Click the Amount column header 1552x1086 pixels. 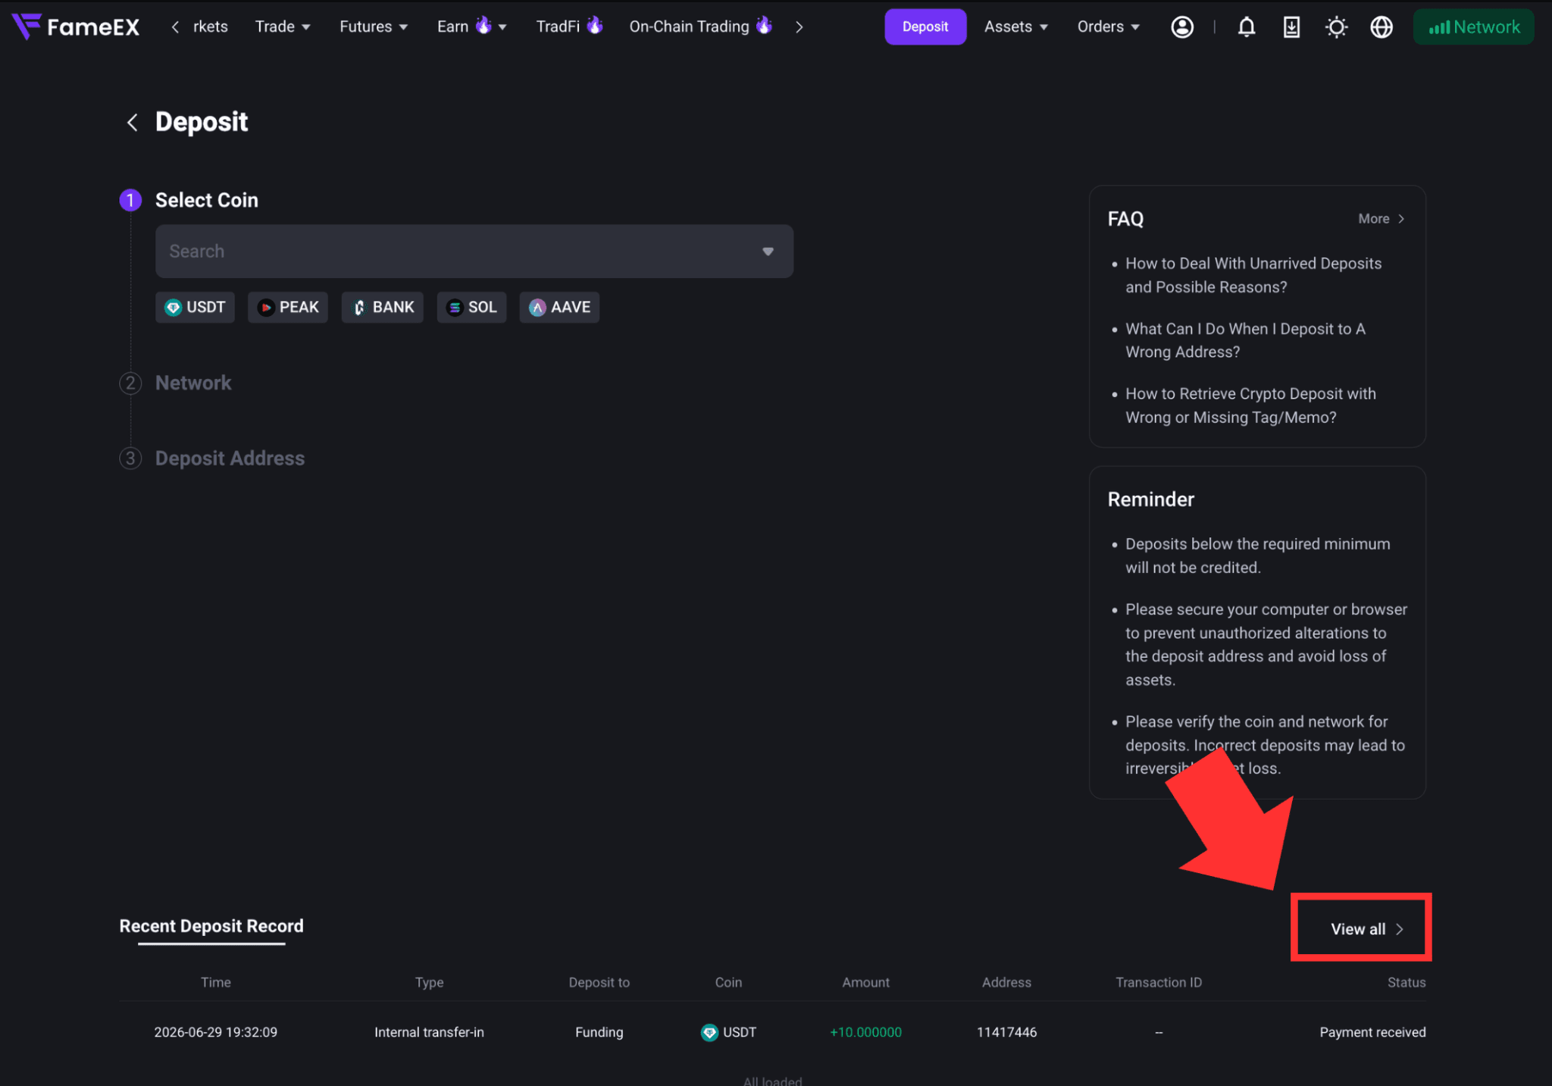tap(865, 982)
